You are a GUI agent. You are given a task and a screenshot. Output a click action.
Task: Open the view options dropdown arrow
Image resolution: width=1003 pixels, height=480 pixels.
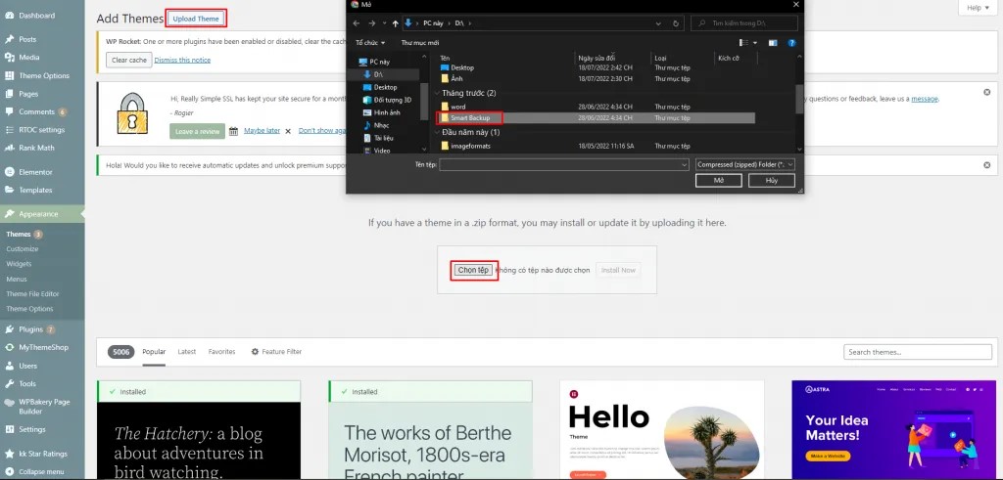pyautogui.click(x=755, y=43)
